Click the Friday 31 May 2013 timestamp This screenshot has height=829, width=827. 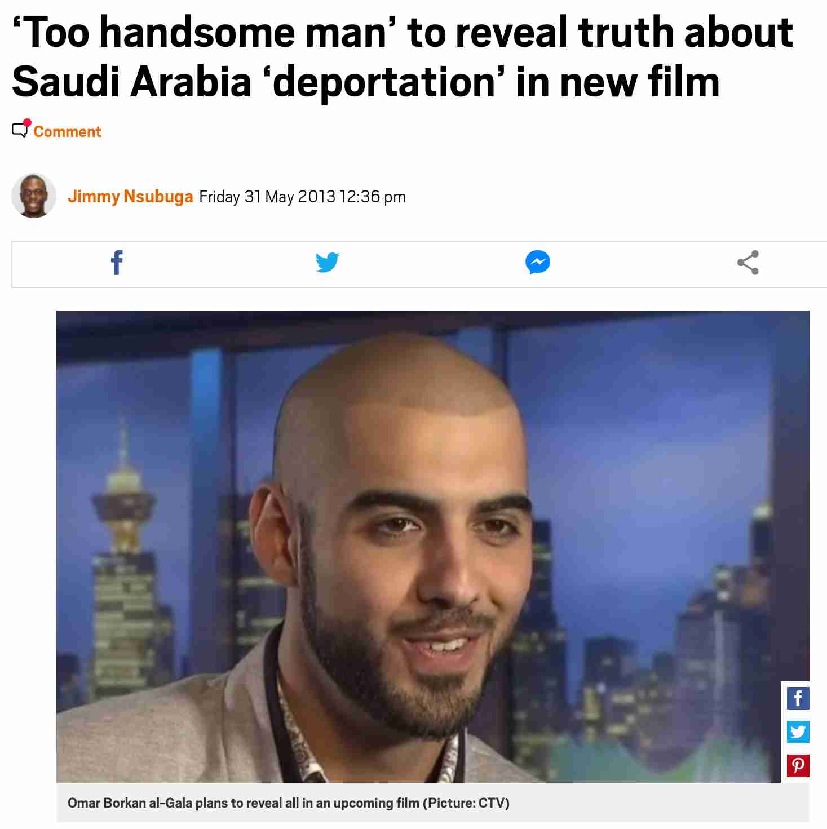tap(303, 197)
